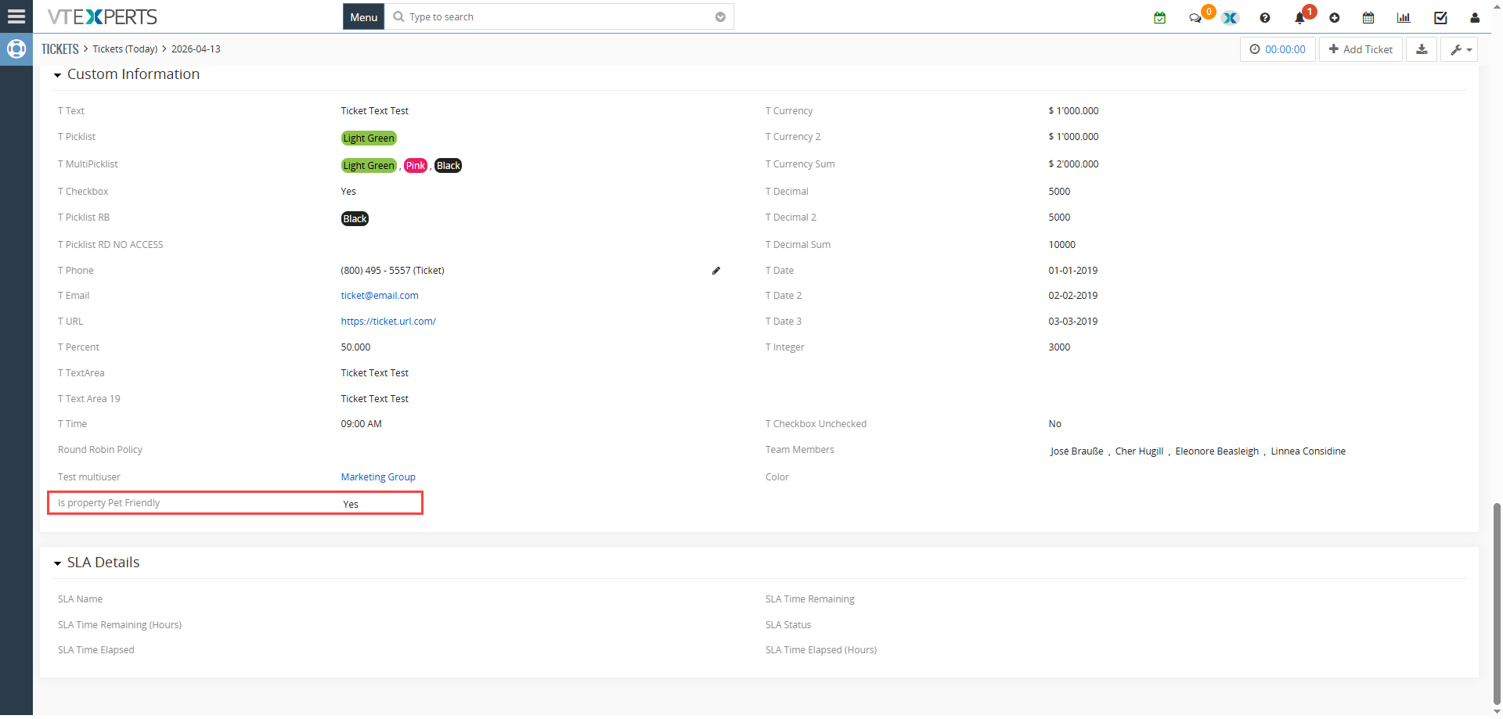Click the Add Ticket button
1503x719 pixels.
[x=1361, y=49]
